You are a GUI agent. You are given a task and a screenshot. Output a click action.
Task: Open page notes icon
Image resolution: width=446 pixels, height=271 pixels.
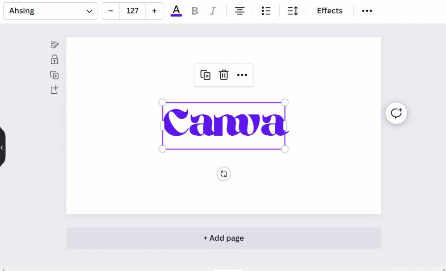tap(54, 45)
